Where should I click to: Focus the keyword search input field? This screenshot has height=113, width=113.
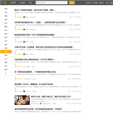click(52, 3)
